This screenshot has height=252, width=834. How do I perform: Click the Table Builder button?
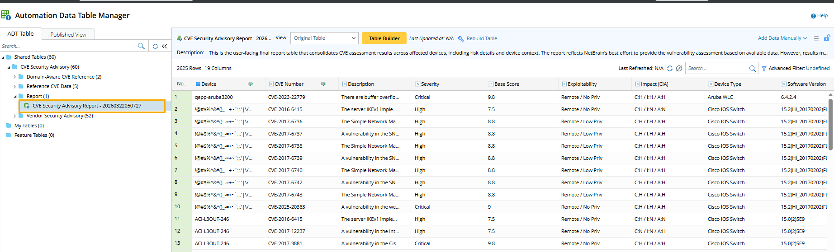click(384, 38)
